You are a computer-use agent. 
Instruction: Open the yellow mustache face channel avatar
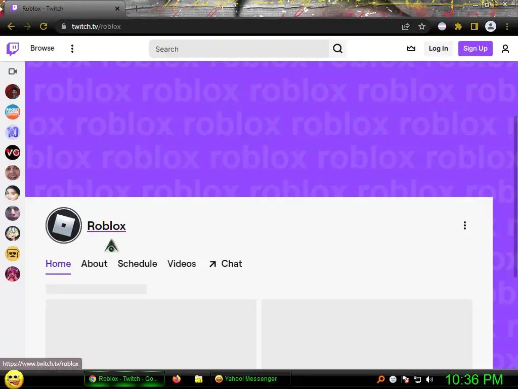(x=13, y=254)
